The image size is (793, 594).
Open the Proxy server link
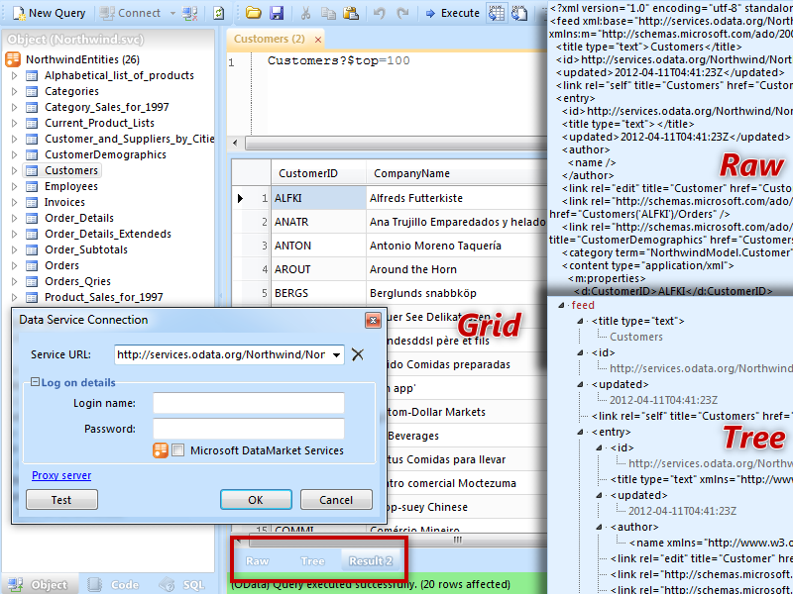tap(61, 475)
